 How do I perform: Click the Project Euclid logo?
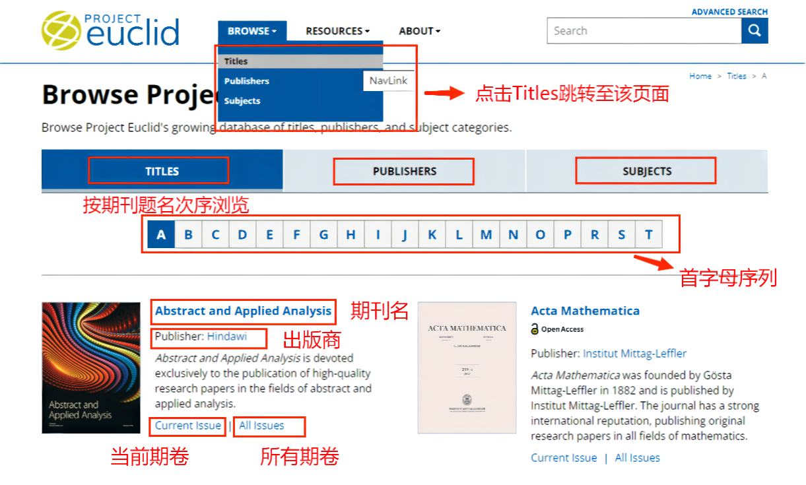coord(110,30)
